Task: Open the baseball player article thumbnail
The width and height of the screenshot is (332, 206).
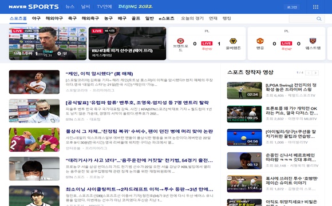Action: click(34, 196)
